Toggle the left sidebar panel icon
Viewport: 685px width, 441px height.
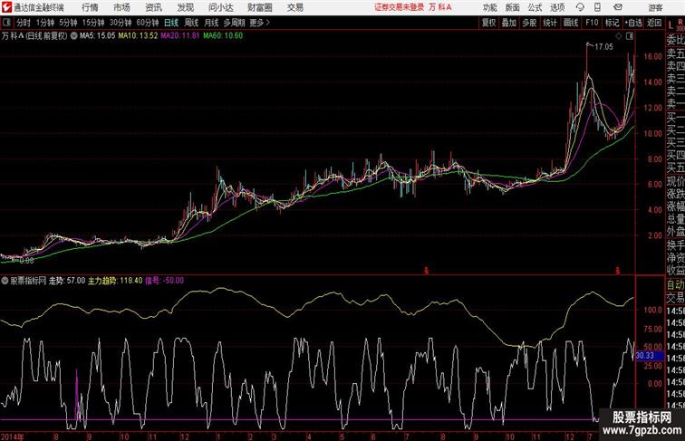6,23
